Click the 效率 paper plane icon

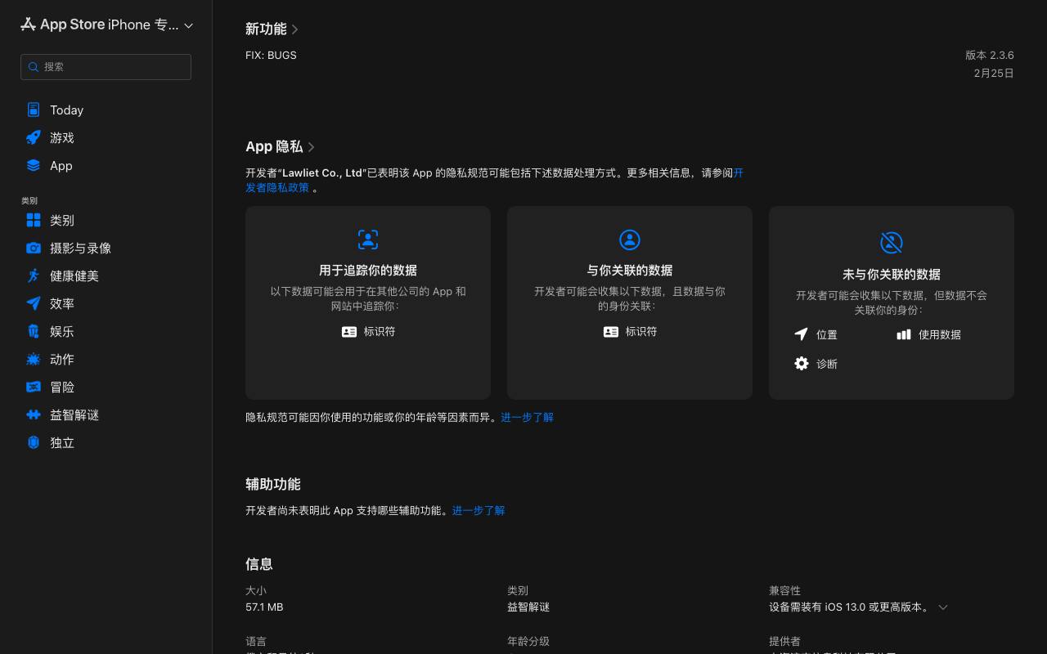(34, 303)
